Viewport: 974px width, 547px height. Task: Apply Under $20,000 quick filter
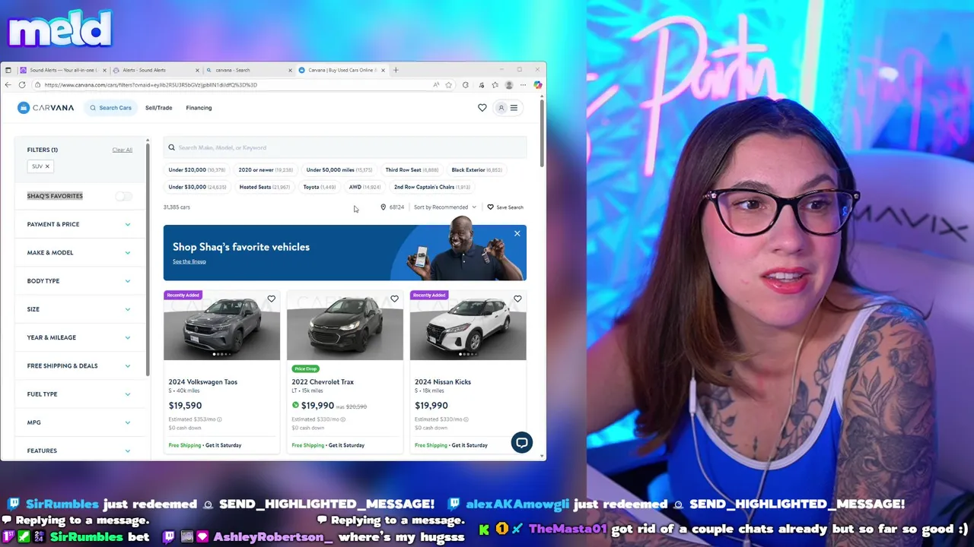click(x=196, y=170)
